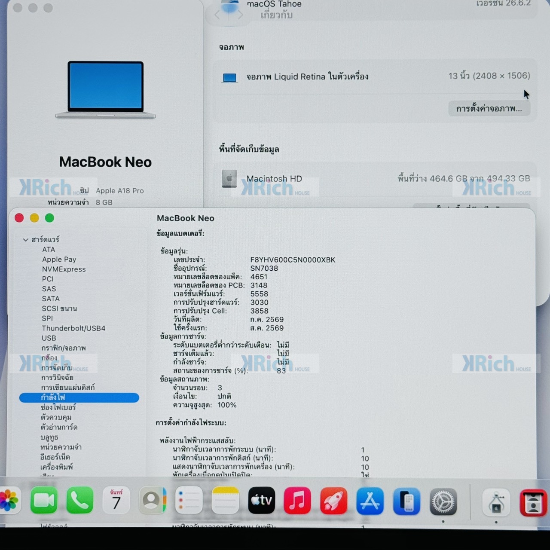Open Calendar icon showing 7
Viewport: 550px width, 550px height.
pyautogui.click(x=116, y=500)
